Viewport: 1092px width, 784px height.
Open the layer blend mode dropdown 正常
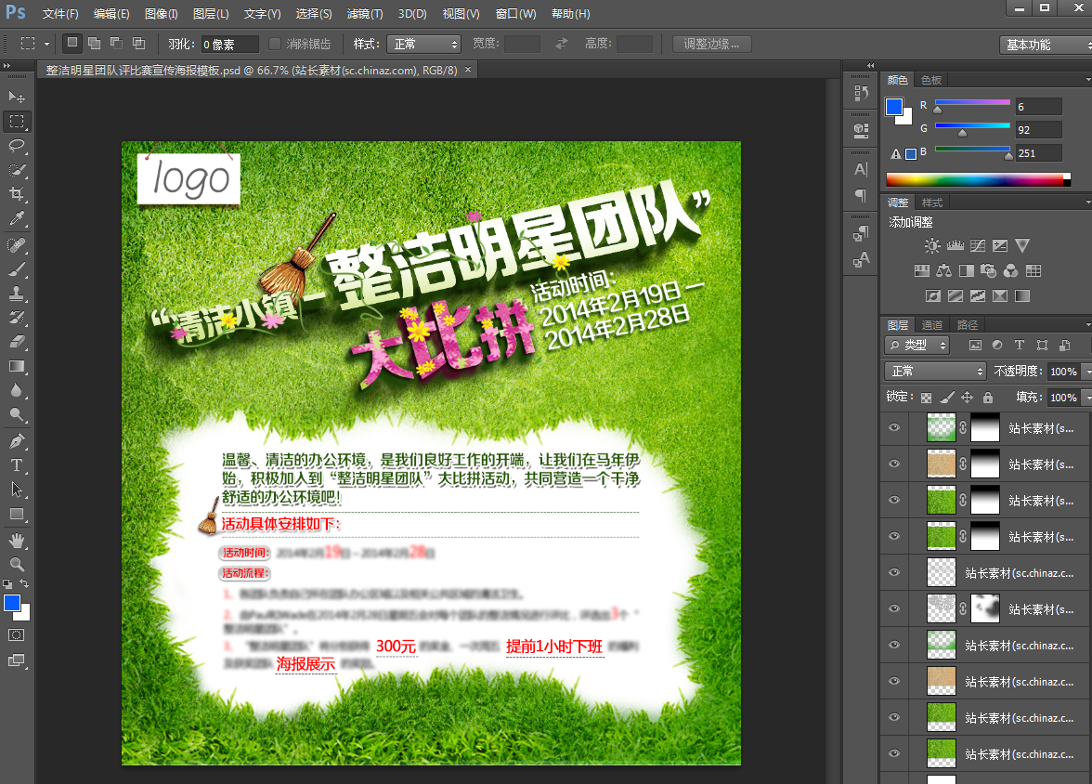click(934, 371)
